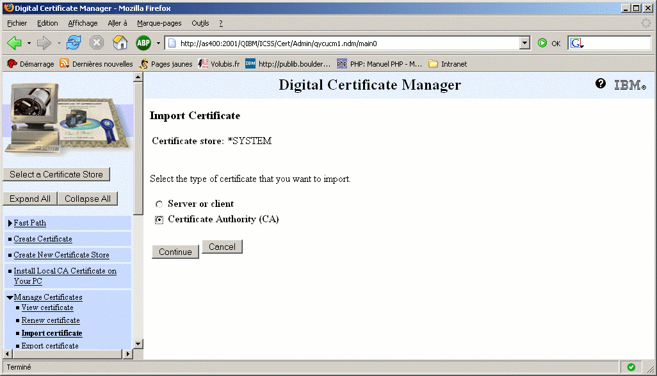Open the URL bar history dropdown
This screenshot has height=376, width=657.
pos(524,43)
